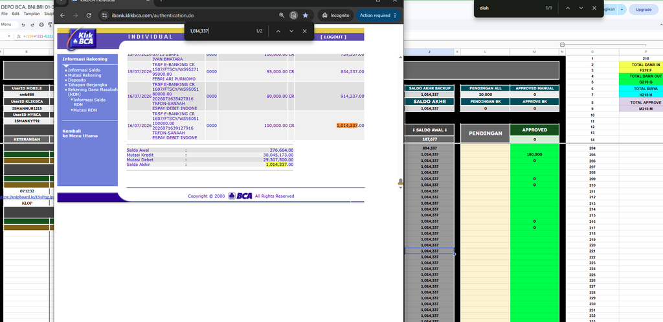Screen dimensions: 663x322
Task: Click the Action required button
Action: pyautogui.click(x=378, y=16)
